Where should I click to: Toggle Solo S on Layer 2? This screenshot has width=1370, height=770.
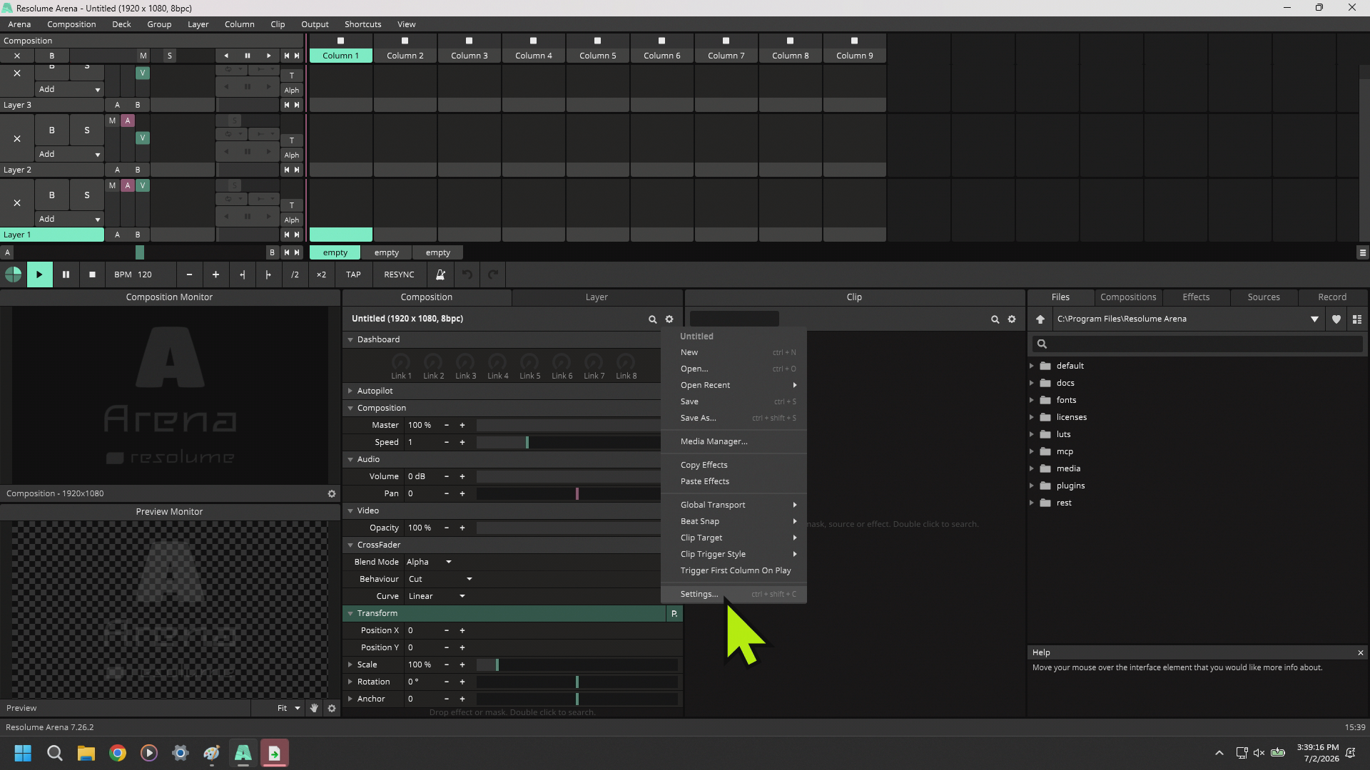pyautogui.click(x=87, y=130)
